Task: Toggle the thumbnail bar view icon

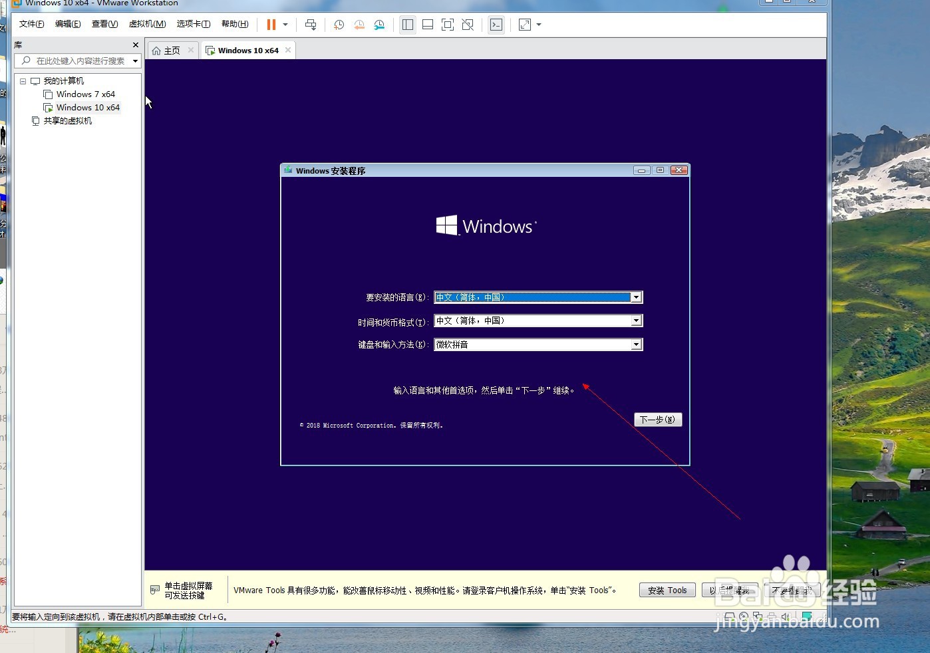Action: click(428, 25)
